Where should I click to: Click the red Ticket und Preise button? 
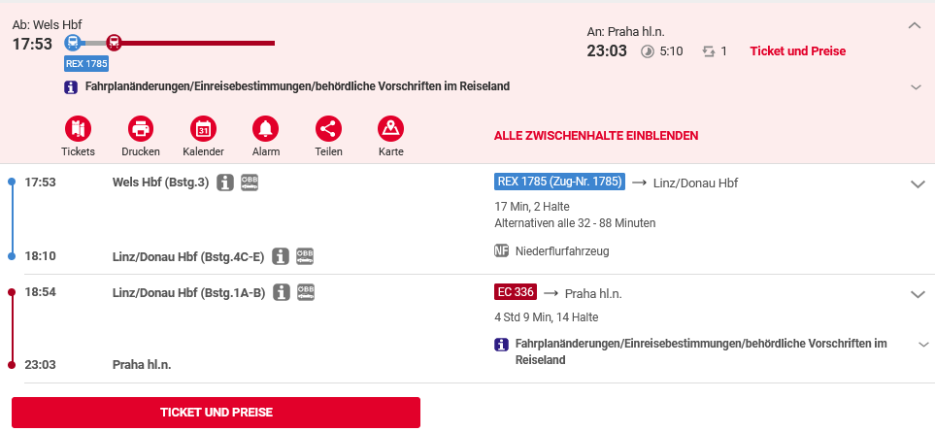pyautogui.click(x=216, y=413)
